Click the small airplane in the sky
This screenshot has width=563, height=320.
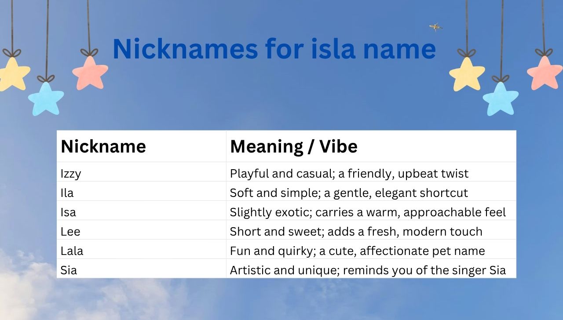tap(435, 27)
